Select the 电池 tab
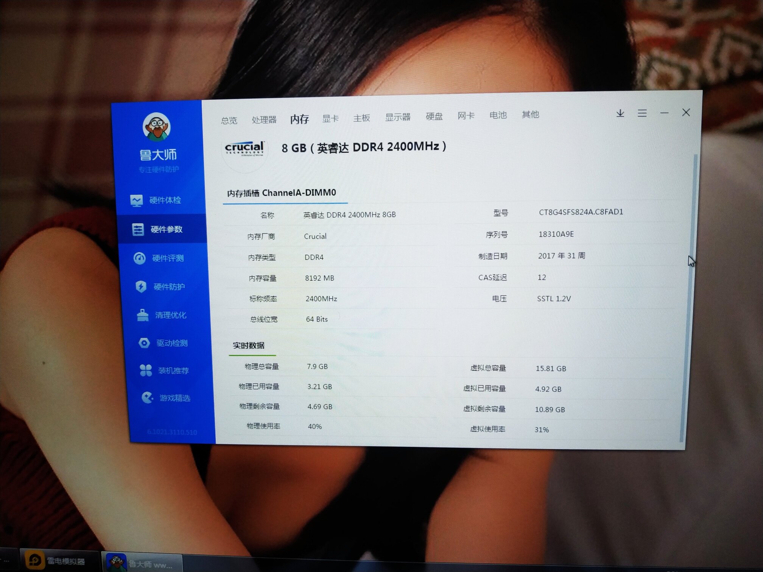The image size is (763, 572). click(x=498, y=115)
